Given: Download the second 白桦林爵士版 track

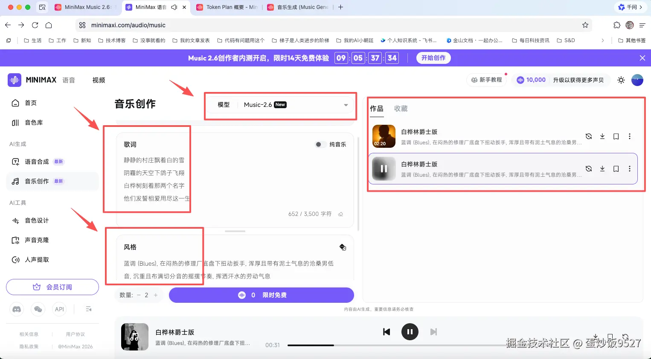Looking at the screenshot, I should (602, 168).
